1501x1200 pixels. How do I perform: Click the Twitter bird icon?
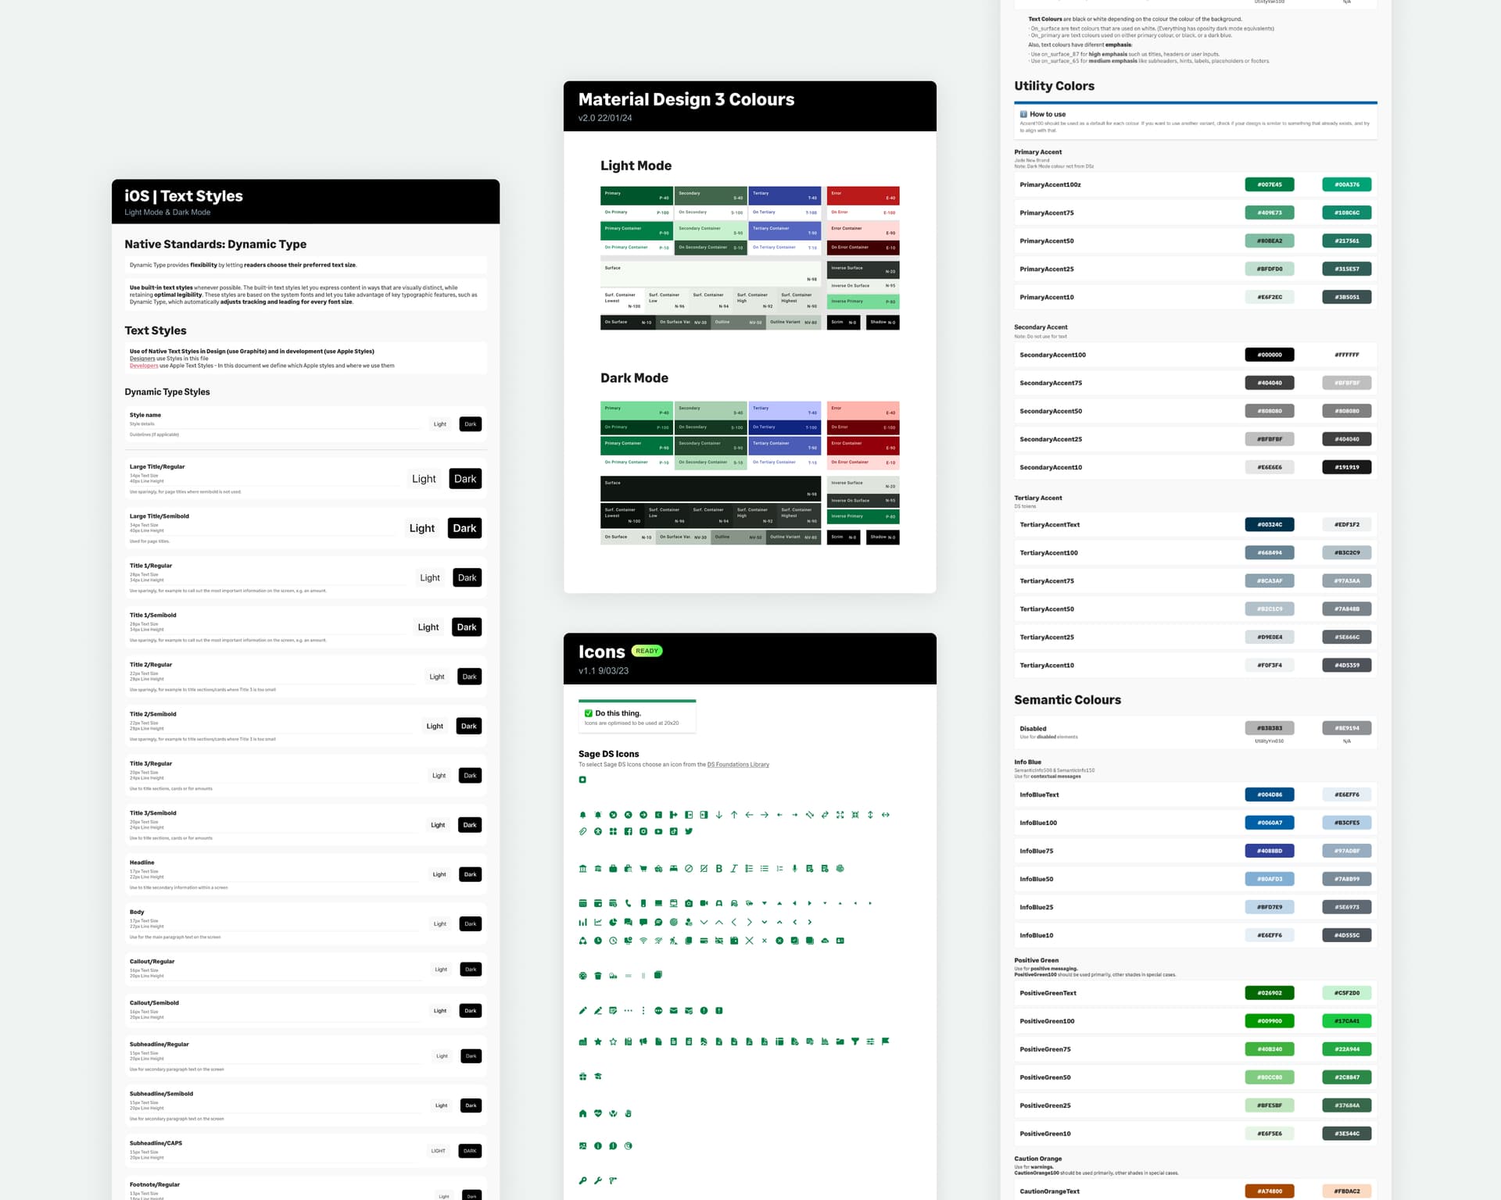[689, 831]
